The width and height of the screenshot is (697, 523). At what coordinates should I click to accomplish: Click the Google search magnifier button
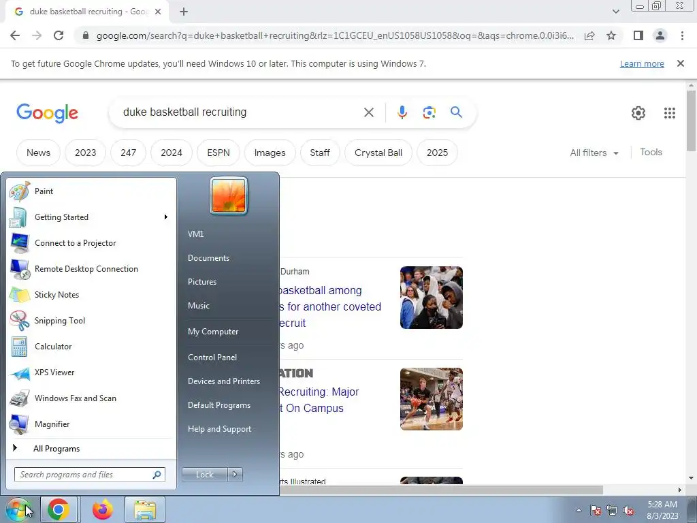tap(456, 112)
